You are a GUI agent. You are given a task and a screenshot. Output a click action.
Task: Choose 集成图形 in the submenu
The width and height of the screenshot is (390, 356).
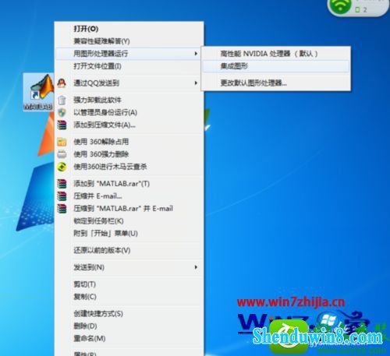pyautogui.click(x=276, y=66)
